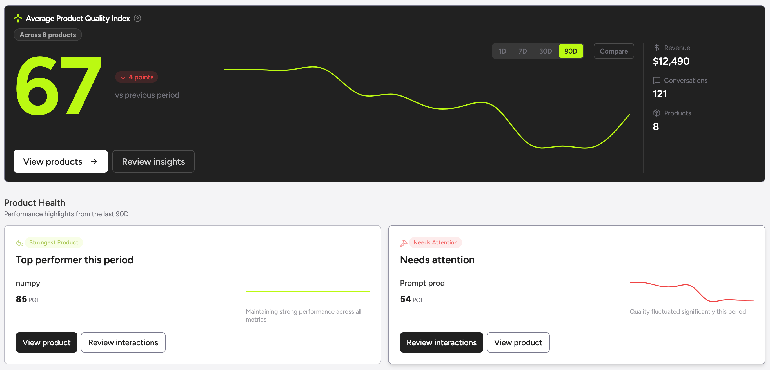
Task: Click the red Prompt prod sparkline
Action: point(691,292)
